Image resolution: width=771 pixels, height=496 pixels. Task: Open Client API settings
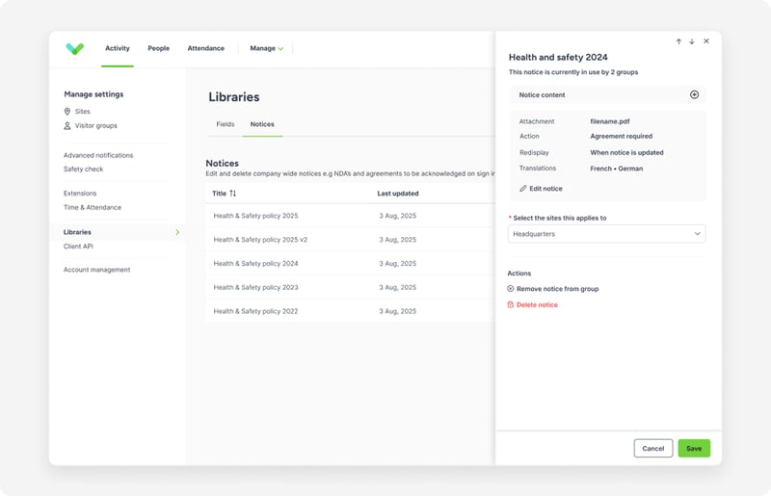(78, 247)
